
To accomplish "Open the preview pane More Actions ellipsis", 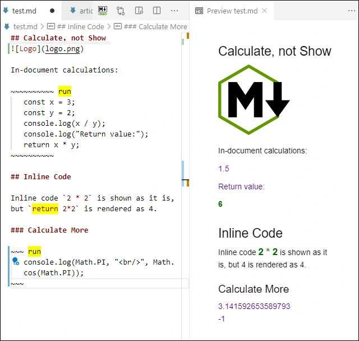I will point(352,11).
